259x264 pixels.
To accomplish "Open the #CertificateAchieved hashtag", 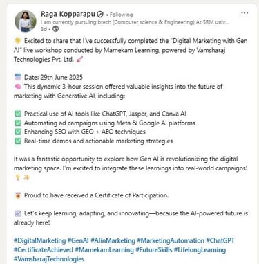I will click(44, 249).
